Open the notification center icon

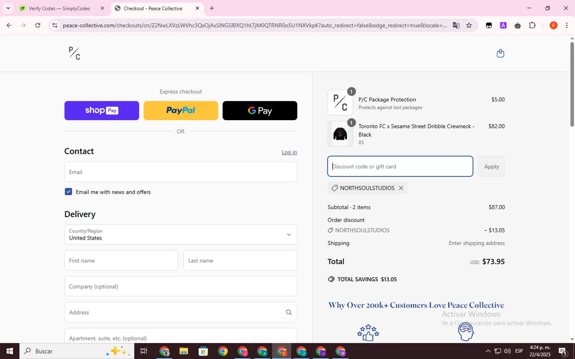[x=563, y=351]
